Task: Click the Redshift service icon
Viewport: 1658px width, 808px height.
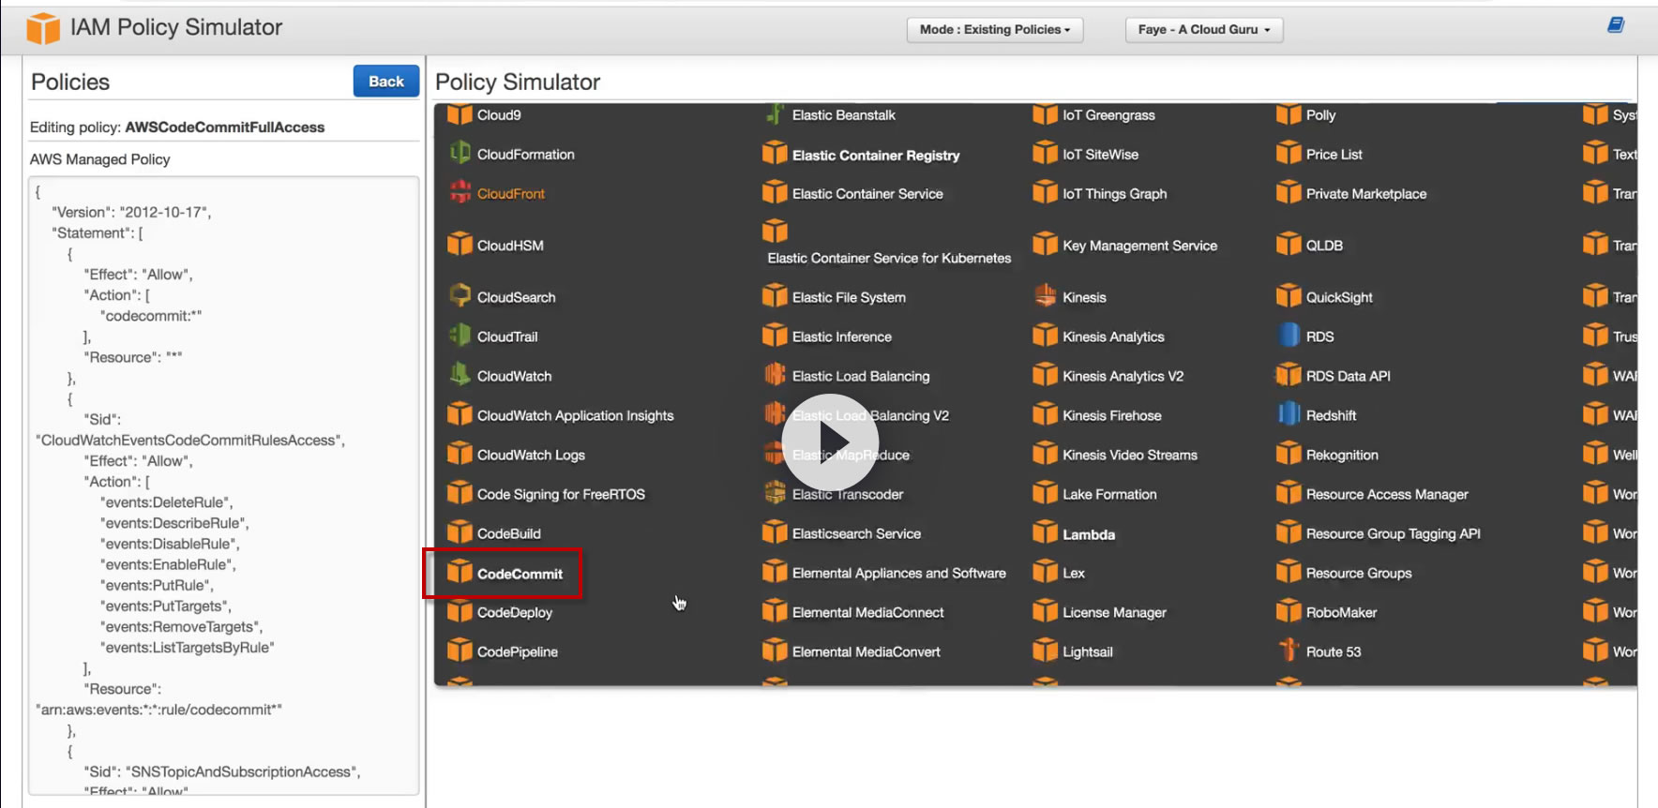Action: (1289, 414)
